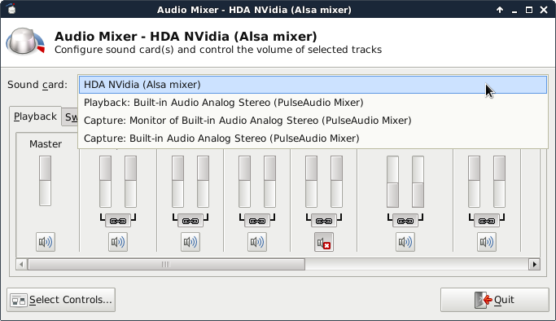Choose Playback: Built-in Audio Analog Stereo
556x321 pixels.
(x=313, y=103)
